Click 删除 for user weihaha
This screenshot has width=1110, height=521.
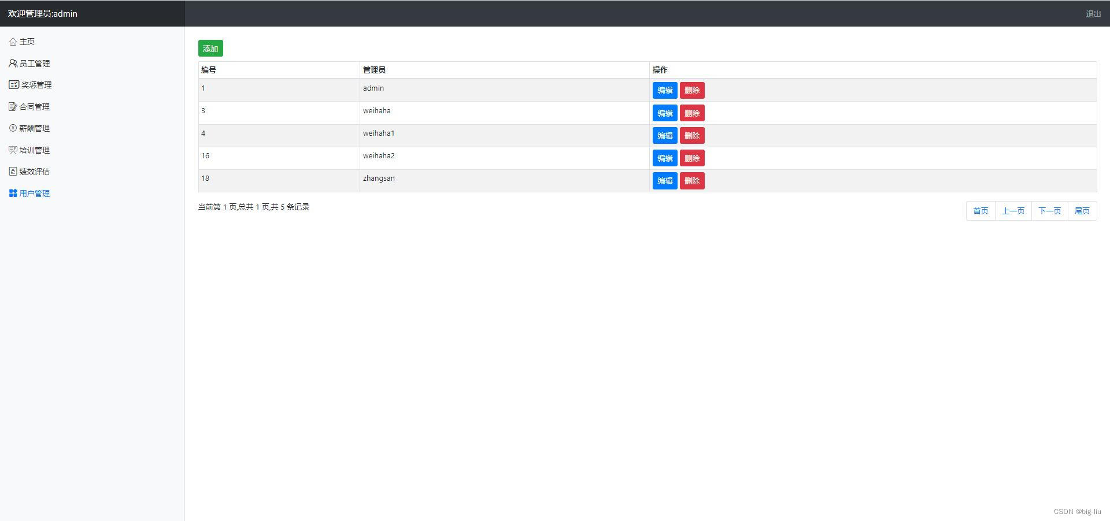coord(692,113)
